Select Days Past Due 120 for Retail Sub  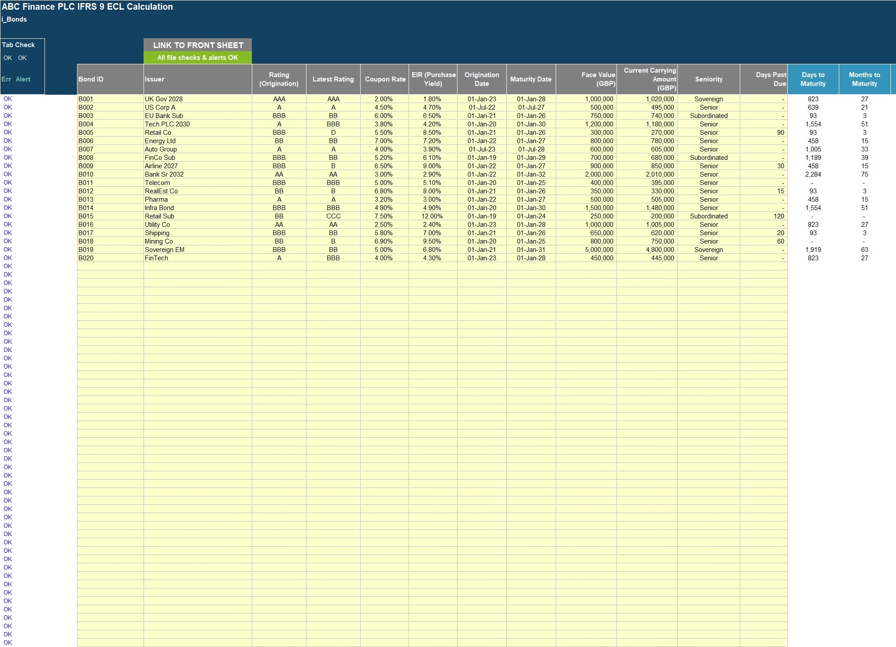[779, 216]
